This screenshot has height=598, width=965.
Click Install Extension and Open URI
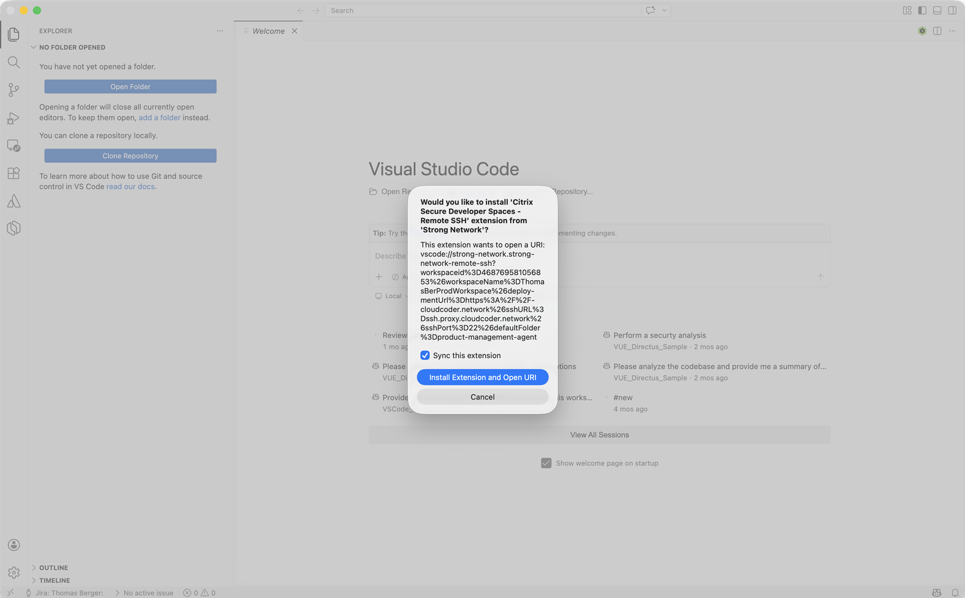(483, 377)
